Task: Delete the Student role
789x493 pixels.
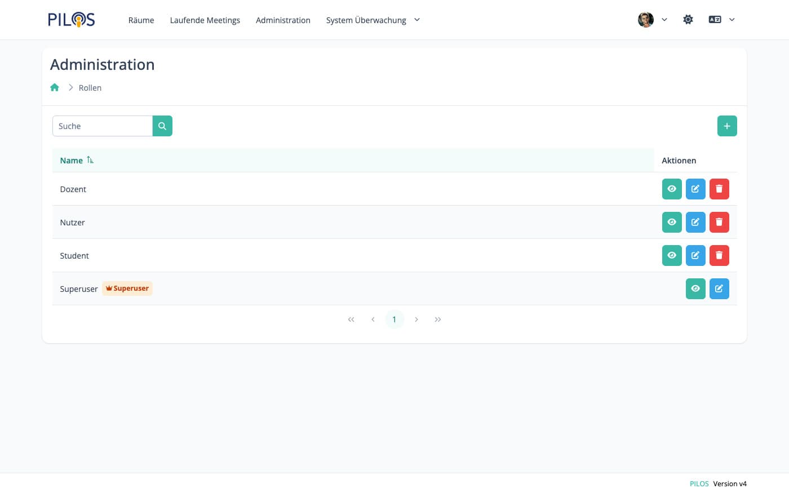Action: [x=719, y=256]
